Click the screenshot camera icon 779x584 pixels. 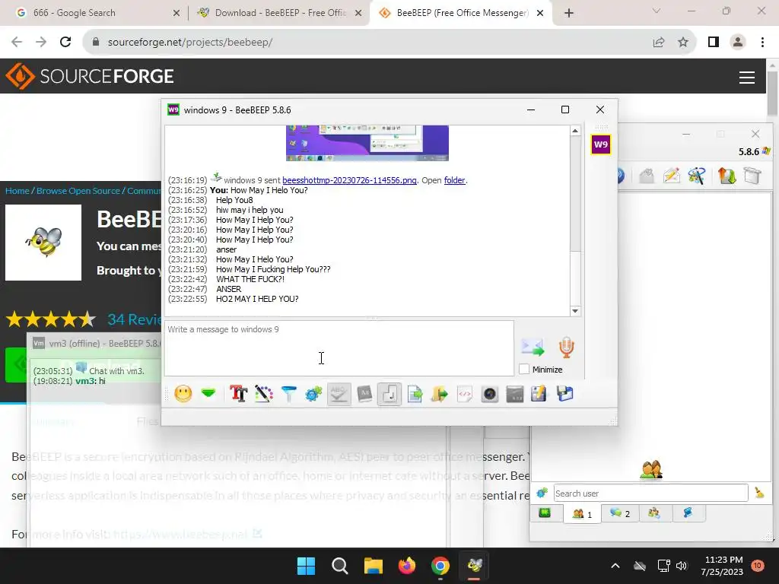point(490,395)
